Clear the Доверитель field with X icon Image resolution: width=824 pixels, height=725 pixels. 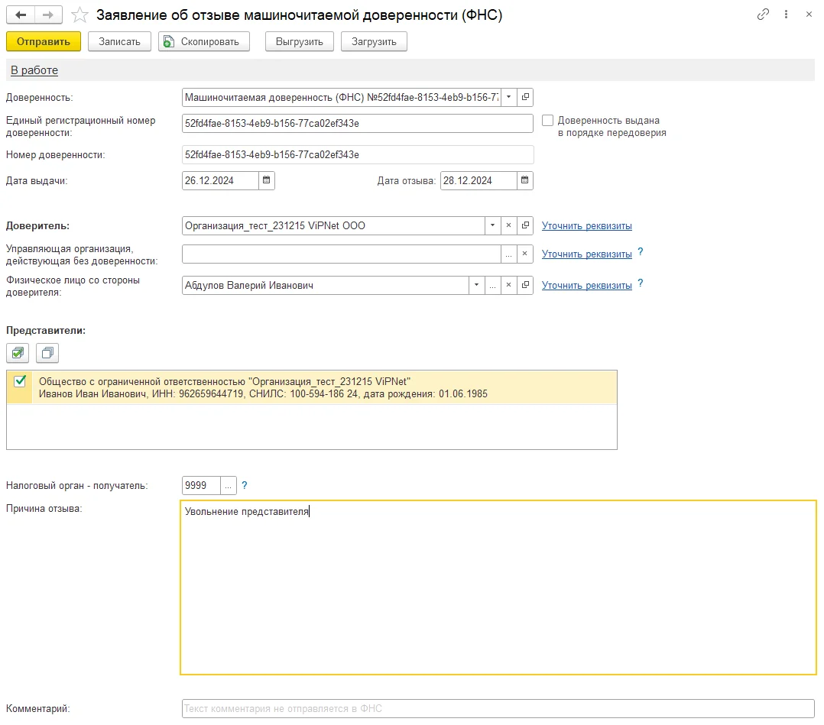click(x=508, y=225)
